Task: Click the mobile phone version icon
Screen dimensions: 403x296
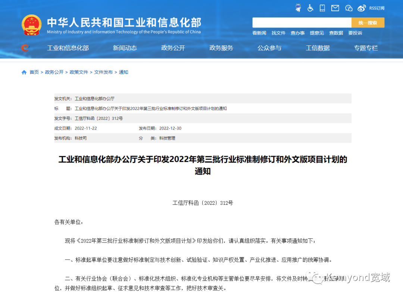Action: point(322,7)
